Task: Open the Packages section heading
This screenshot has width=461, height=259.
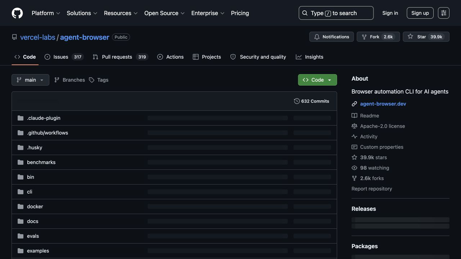Action: pyautogui.click(x=364, y=246)
